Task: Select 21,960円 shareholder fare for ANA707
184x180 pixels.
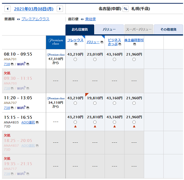Action: [x=134, y=103]
